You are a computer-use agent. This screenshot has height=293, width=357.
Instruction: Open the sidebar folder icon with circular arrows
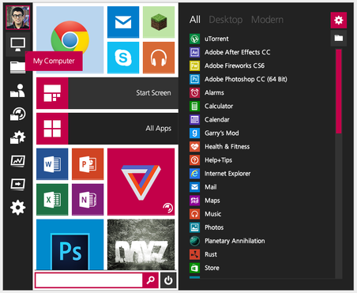point(18,114)
